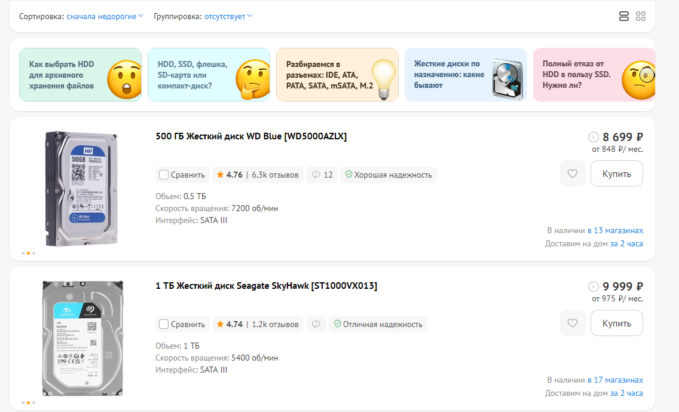The width and height of the screenshot is (679, 412).
Task: Click star icon in Seagate rating
Action: (x=220, y=324)
